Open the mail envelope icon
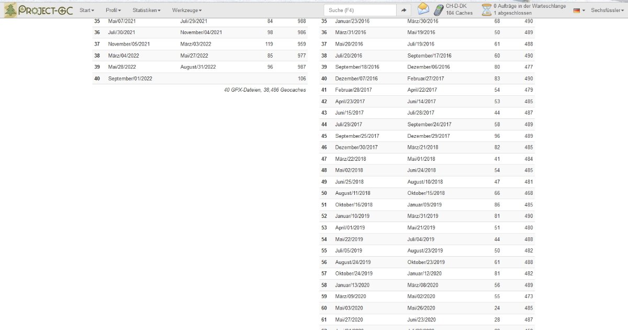Image resolution: width=628 pixels, height=330 pixels. pos(423,9)
